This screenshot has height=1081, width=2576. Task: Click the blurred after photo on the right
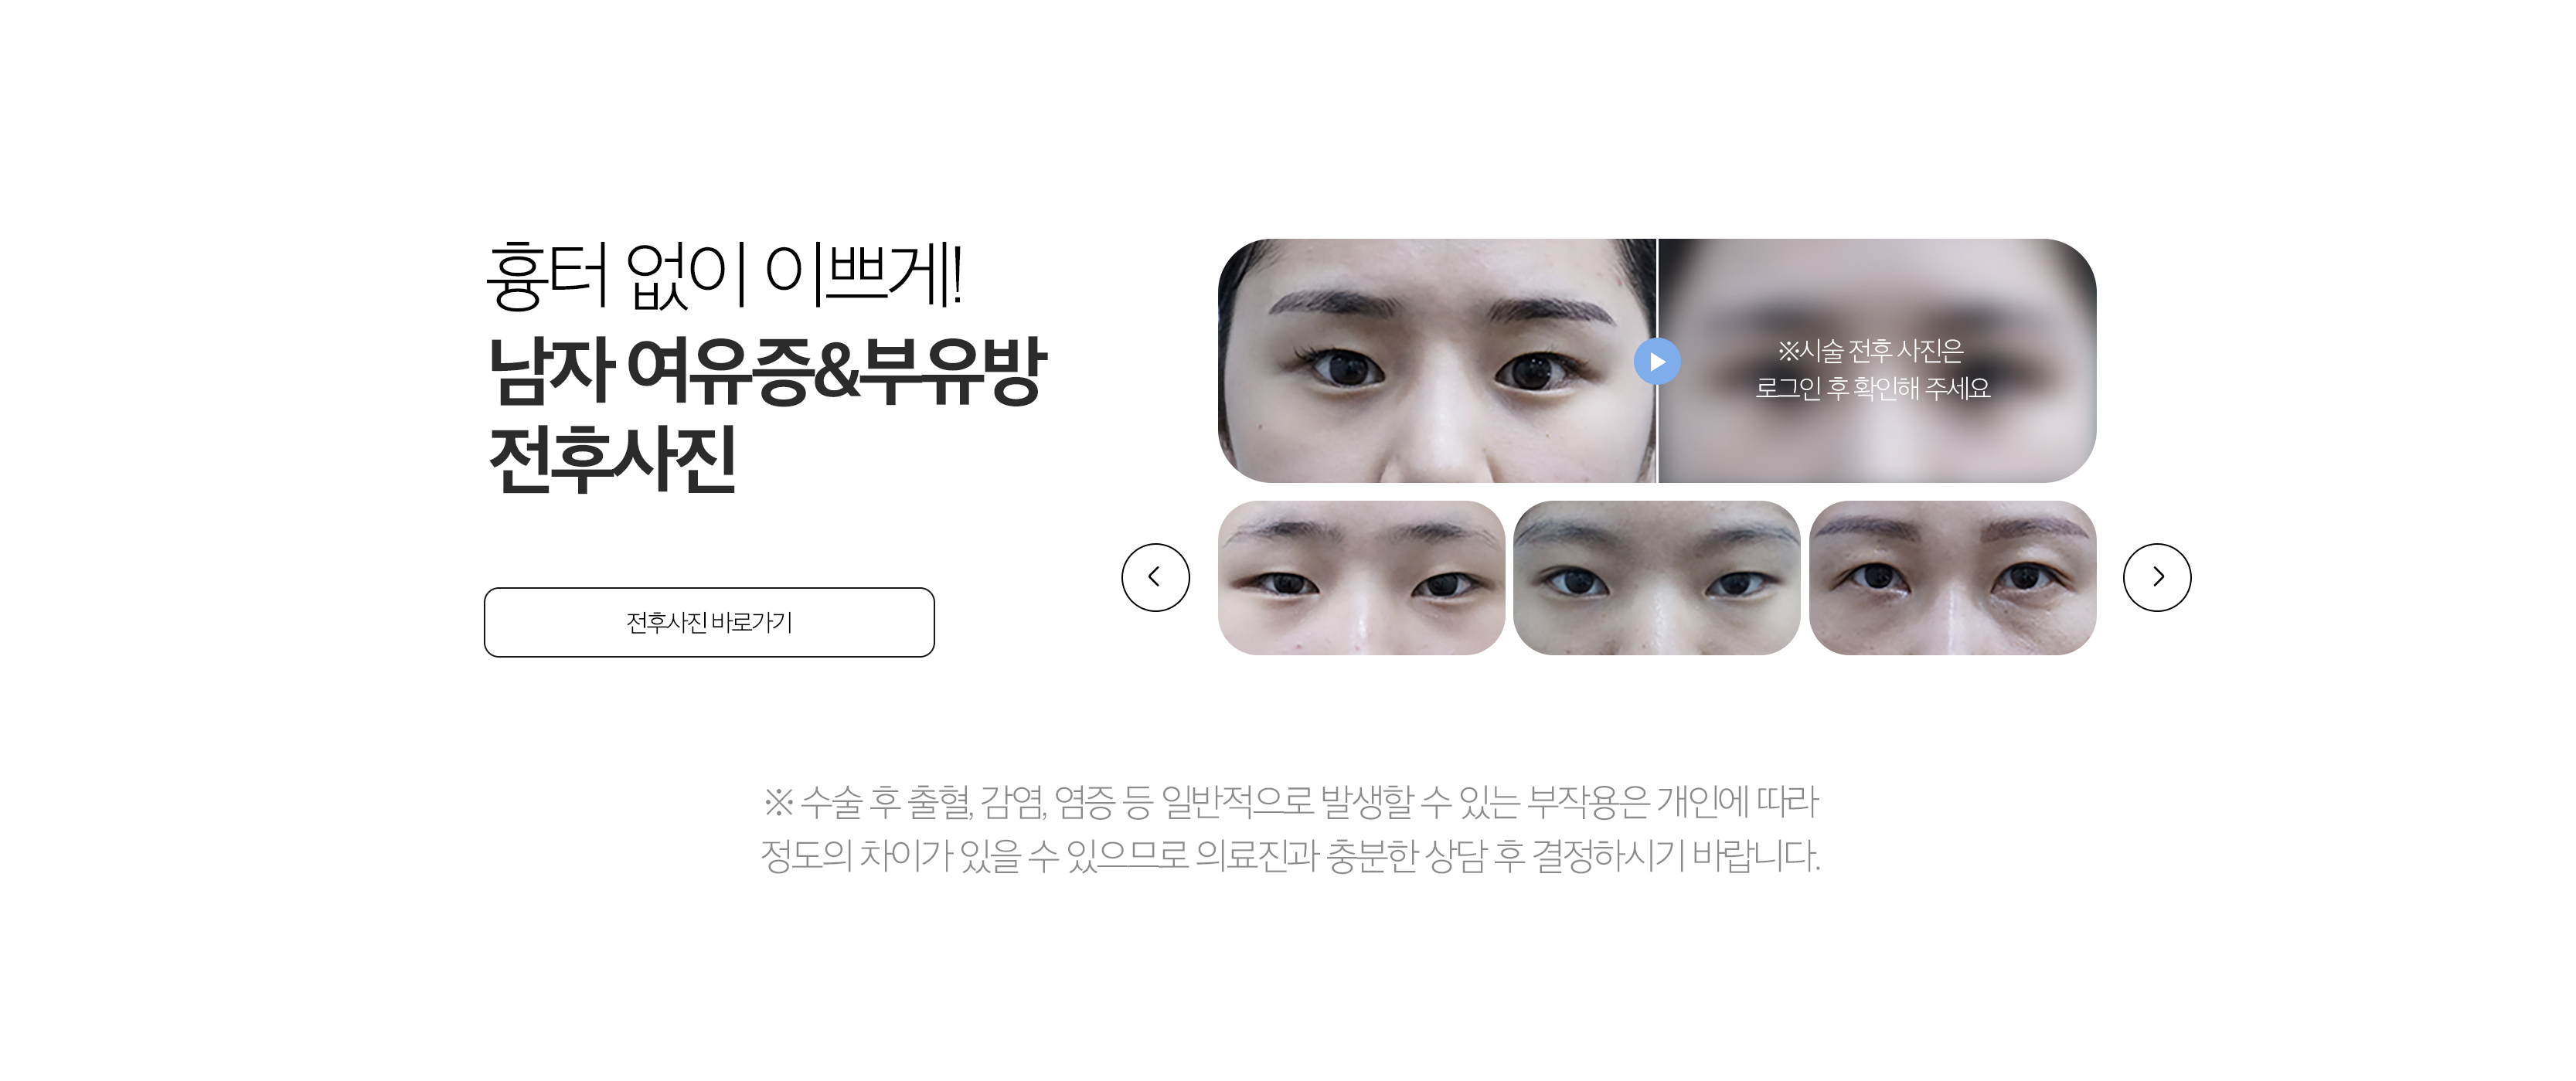point(1878,361)
